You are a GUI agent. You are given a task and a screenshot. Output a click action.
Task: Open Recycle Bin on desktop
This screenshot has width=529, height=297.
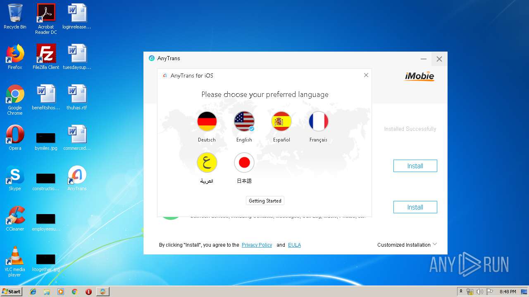coord(15,17)
